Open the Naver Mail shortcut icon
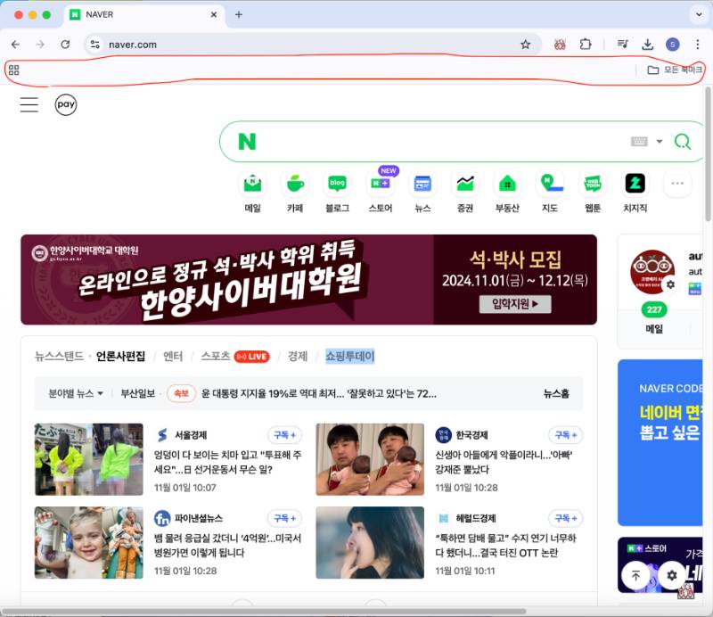Viewport: 713px width, 617px height. (x=253, y=185)
